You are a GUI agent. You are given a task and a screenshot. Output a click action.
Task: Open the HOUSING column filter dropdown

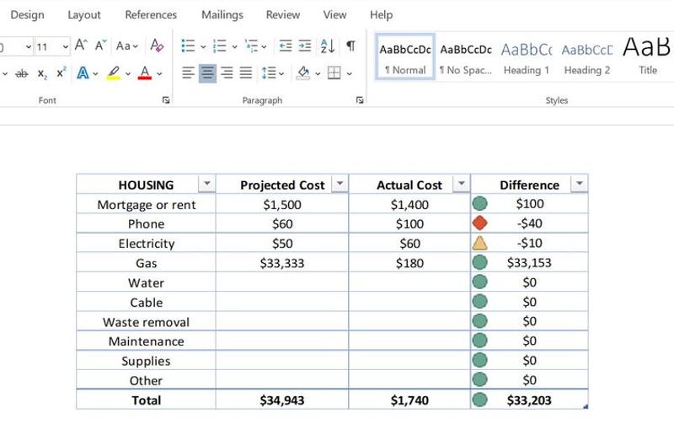[x=206, y=184]
